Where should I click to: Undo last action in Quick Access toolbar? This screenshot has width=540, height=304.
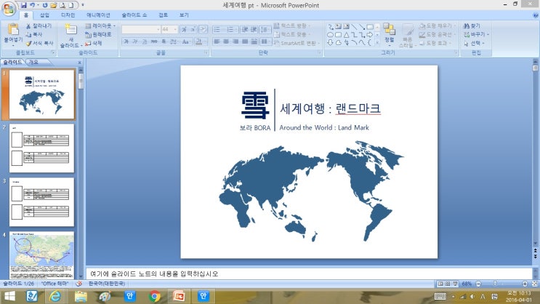click(33, 5)
